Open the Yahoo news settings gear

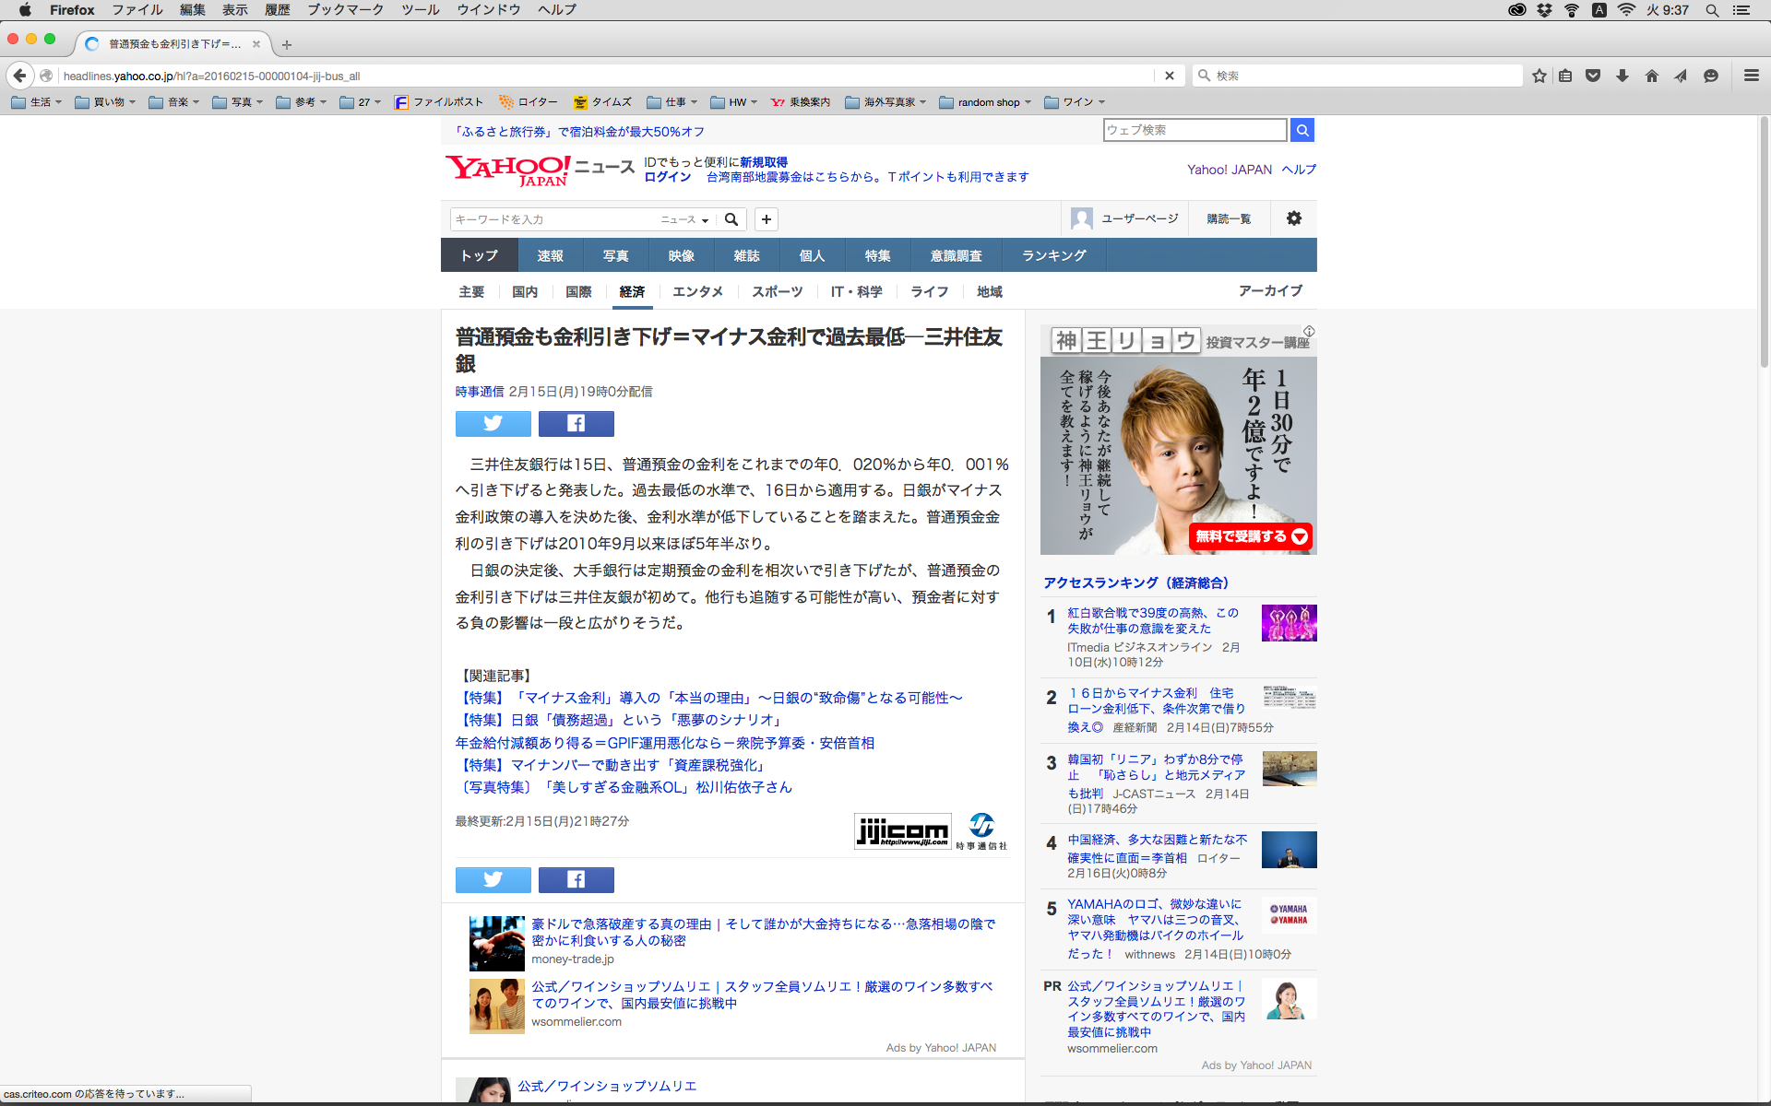[x=1293, y=218]
